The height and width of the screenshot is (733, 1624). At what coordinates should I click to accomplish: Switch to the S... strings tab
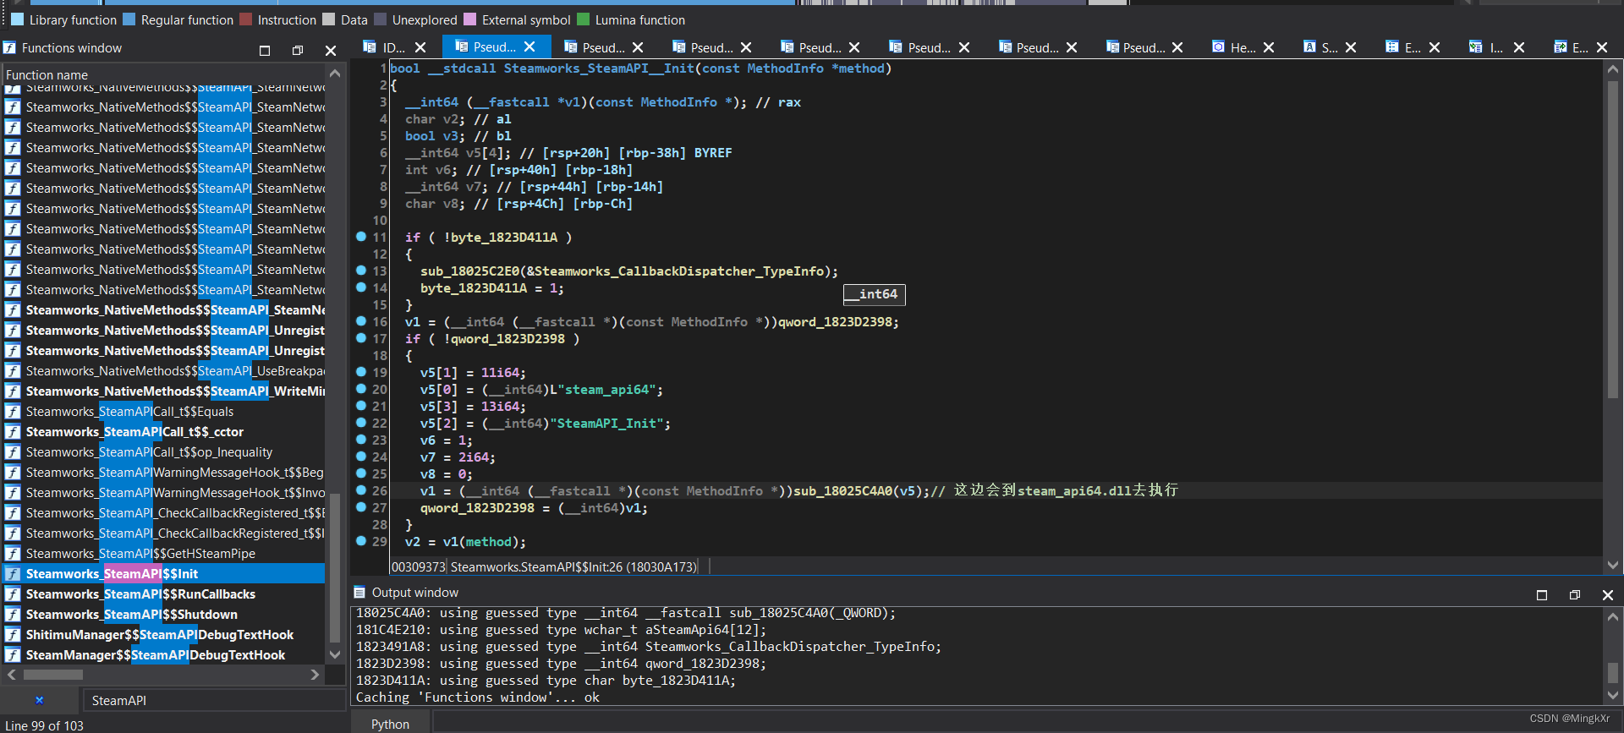pyautogui.click(x=1330, y=47)
